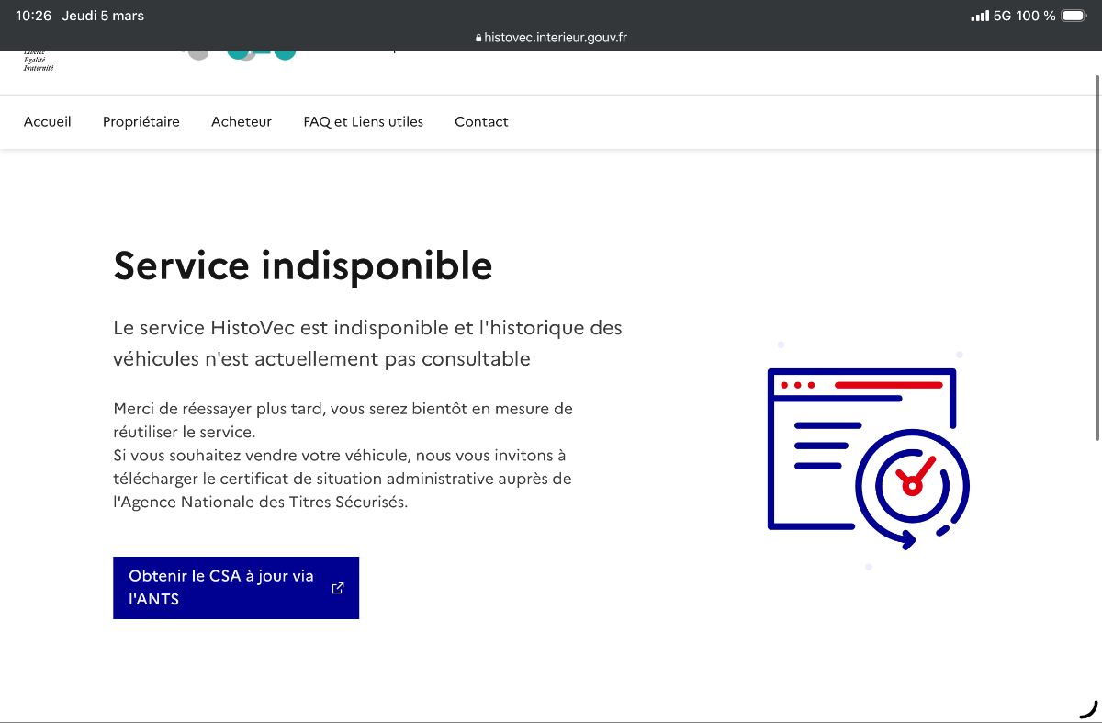The width and height of the screenshot is (1102, 723).
Task: Open the Contact page
Action: (x=481, y=121)
